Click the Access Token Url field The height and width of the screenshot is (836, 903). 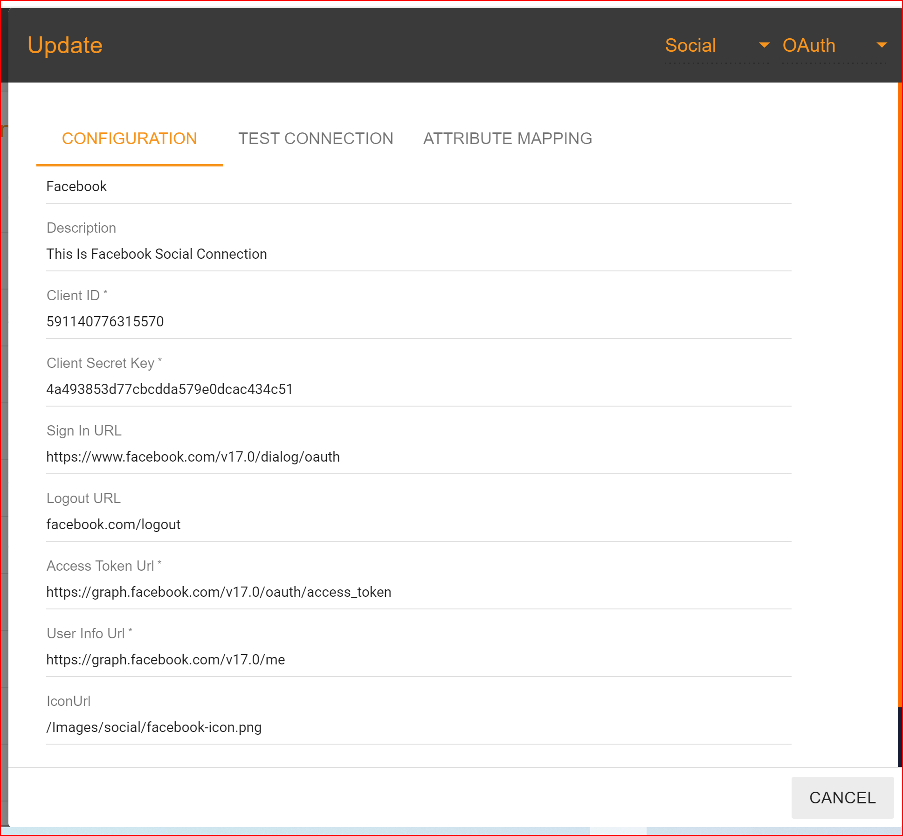tap(419, 592)
